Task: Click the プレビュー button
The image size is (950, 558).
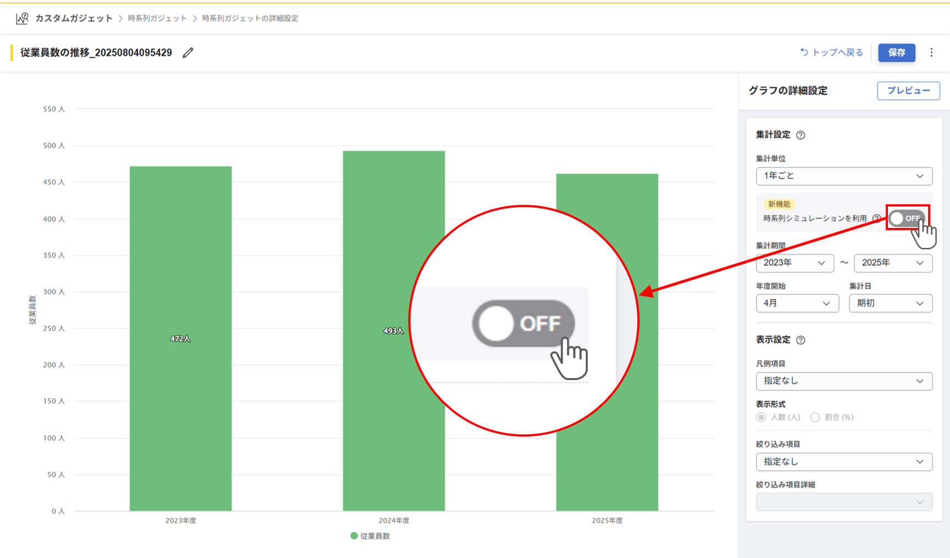Action: tap(908, 91)
